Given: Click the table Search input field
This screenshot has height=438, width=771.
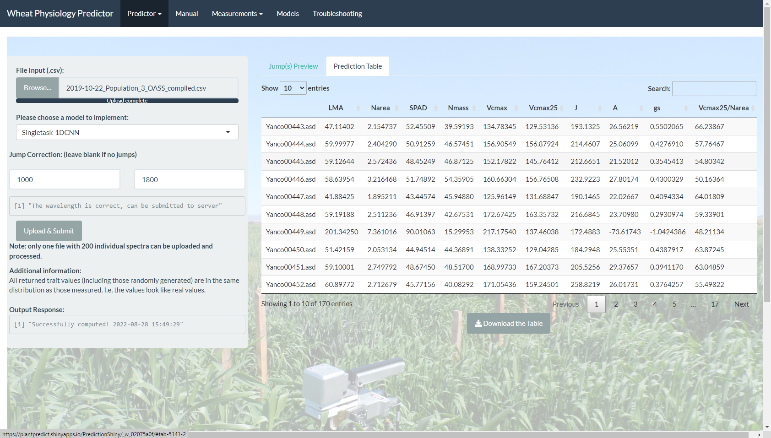Looking at the screenshot, I should 713,88.
